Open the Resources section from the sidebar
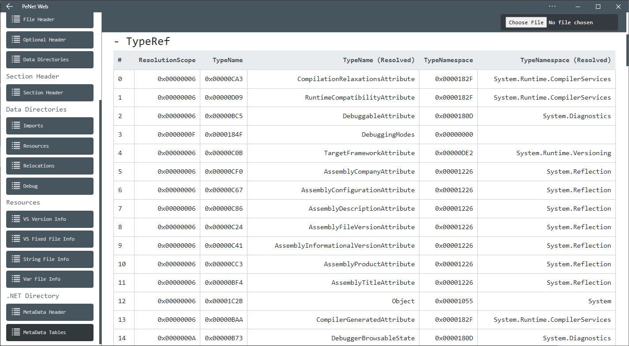Image resolution: width=629 pixels, height=346 pixels. 49,146
